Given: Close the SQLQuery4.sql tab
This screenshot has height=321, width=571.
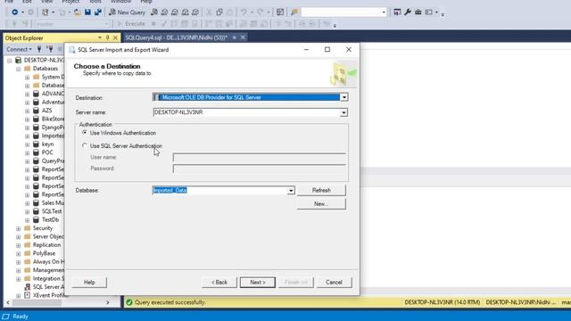Looking at the screenshot, I should coord(243,37).
